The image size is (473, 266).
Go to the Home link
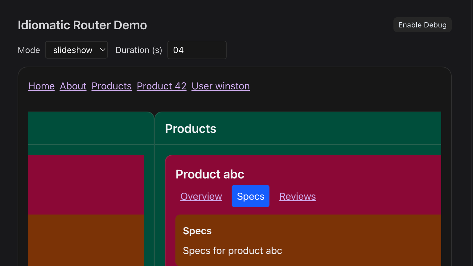[x=41, y=86]
